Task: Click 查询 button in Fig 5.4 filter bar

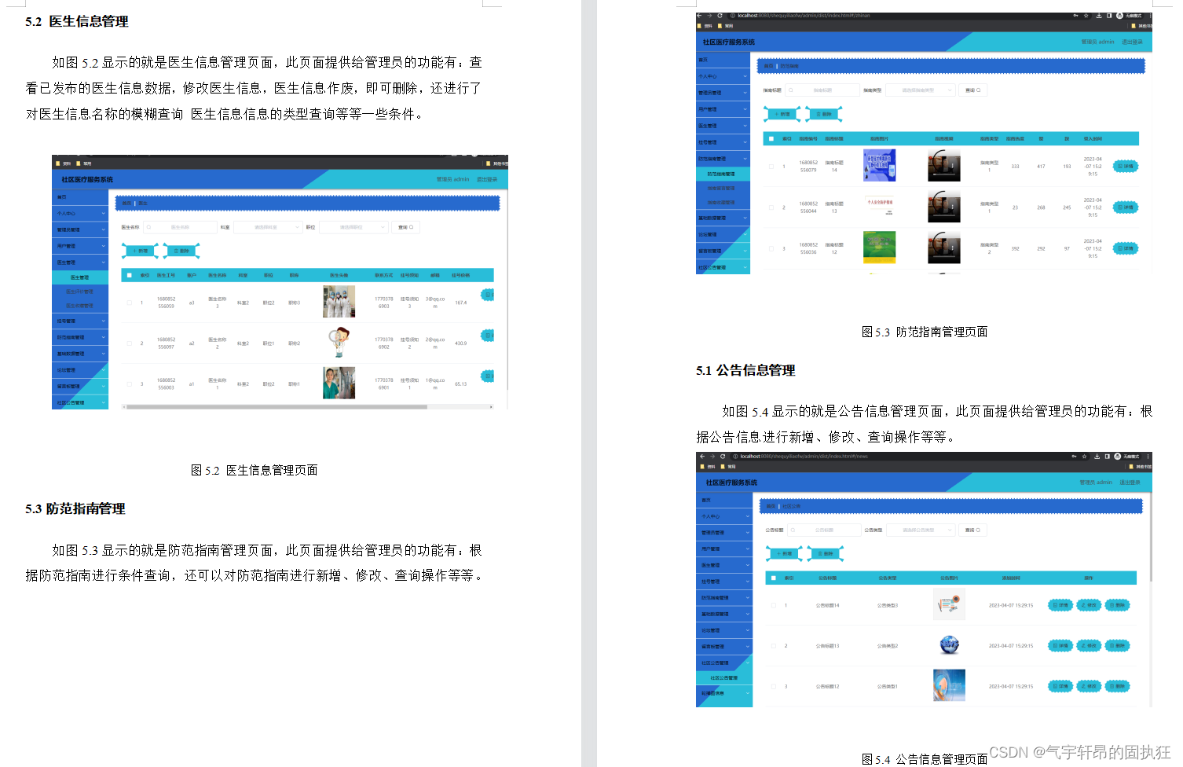Action: 972,530
